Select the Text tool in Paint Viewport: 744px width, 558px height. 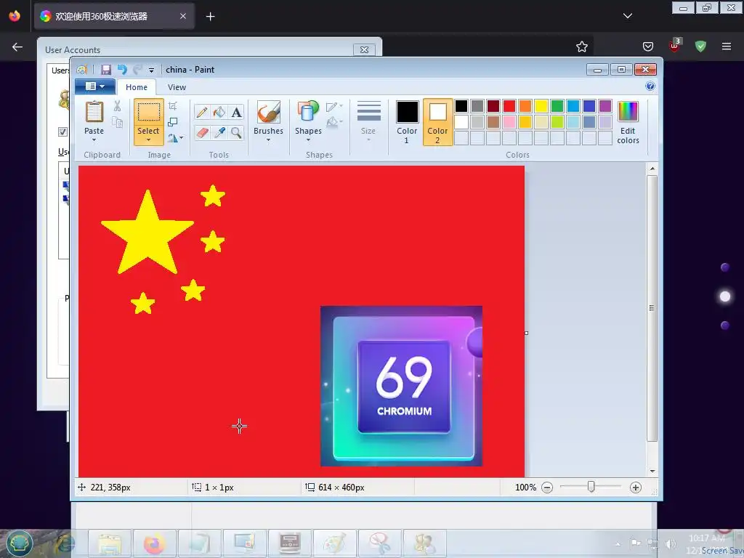236,113
